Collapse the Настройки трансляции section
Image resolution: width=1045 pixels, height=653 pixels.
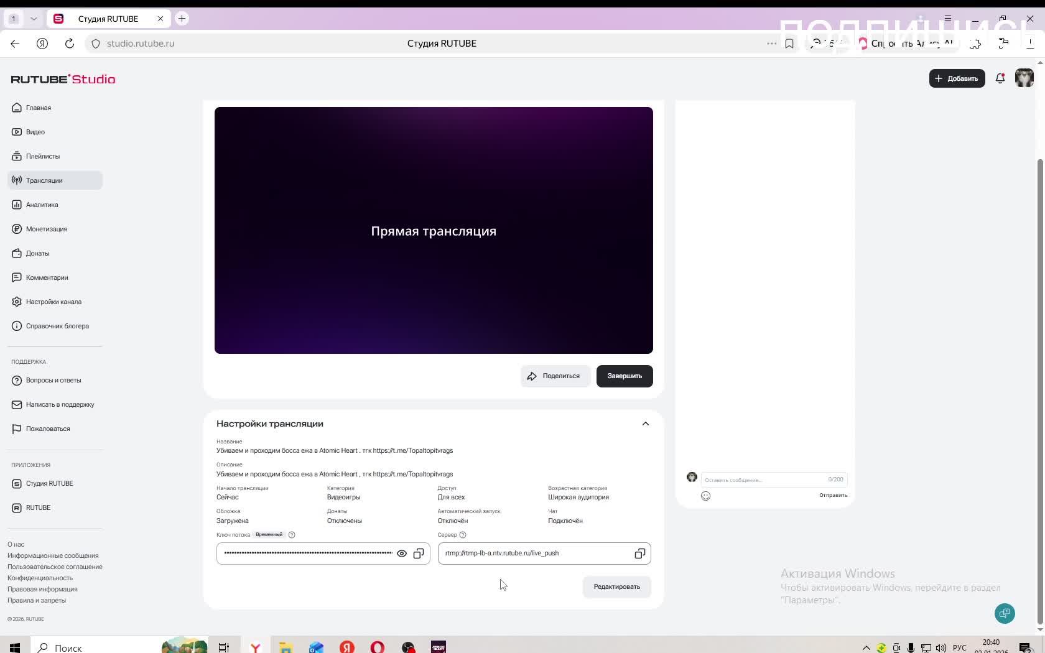coord(645,424)
